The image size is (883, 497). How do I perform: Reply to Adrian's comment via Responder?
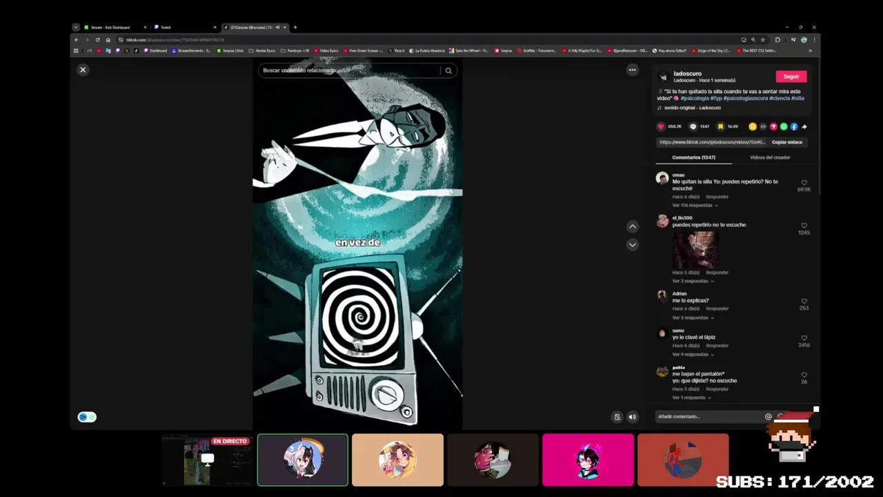pos(717,309)
